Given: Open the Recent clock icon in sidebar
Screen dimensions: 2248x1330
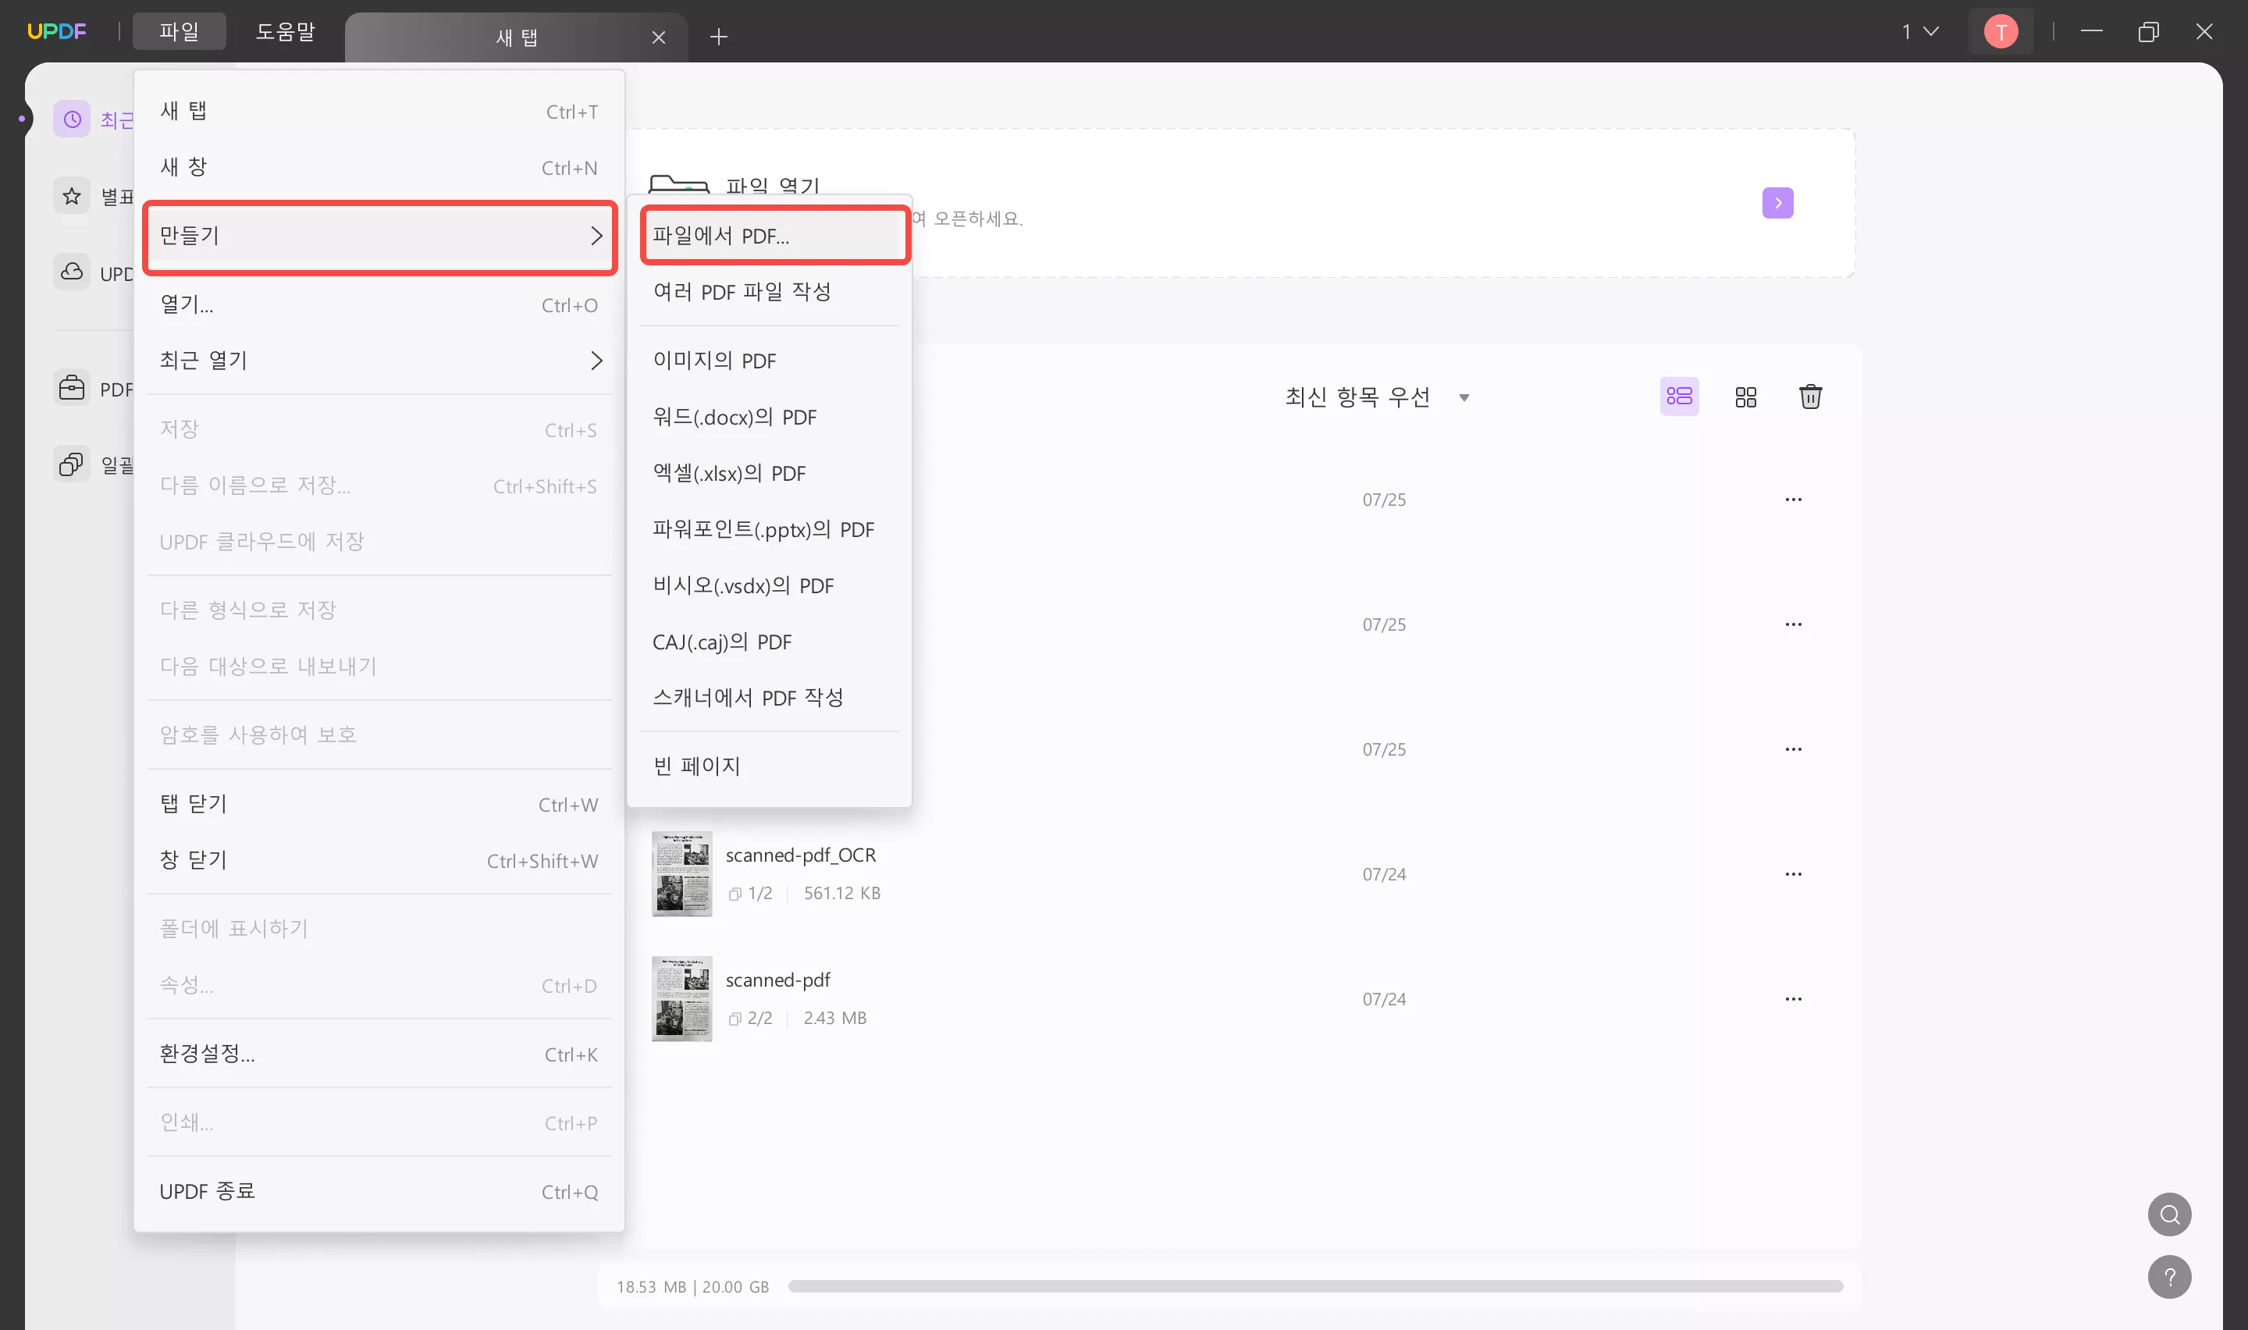Looking at the screenshot, I should [72, 119].
